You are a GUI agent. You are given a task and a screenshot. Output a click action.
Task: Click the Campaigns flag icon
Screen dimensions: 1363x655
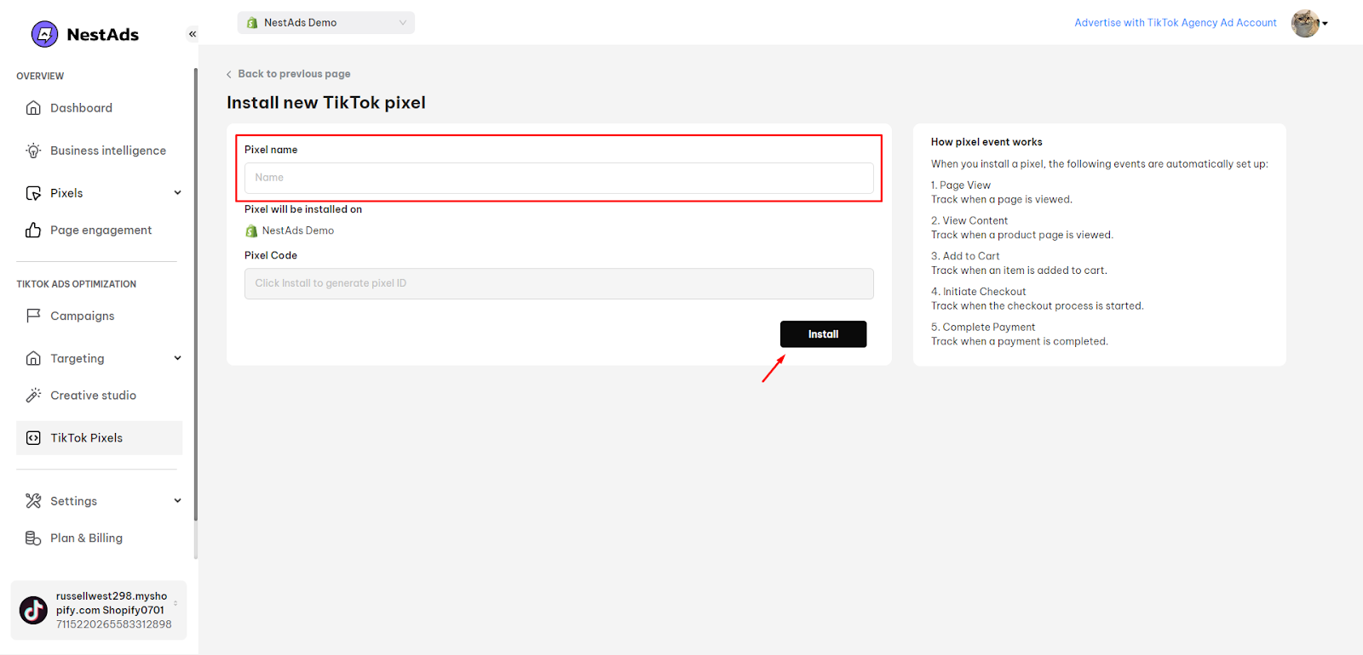click(x=33, y=316)
